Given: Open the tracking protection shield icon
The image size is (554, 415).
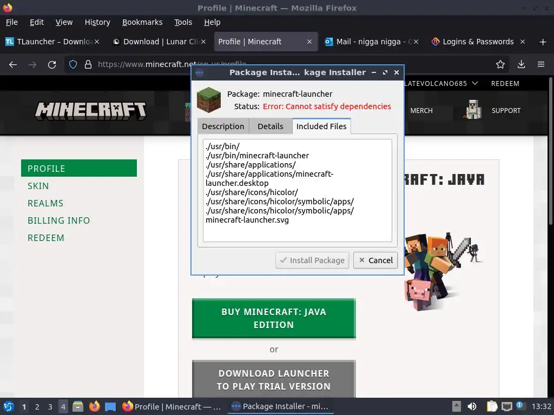Looking at the screenshot, I should (73, 65).
